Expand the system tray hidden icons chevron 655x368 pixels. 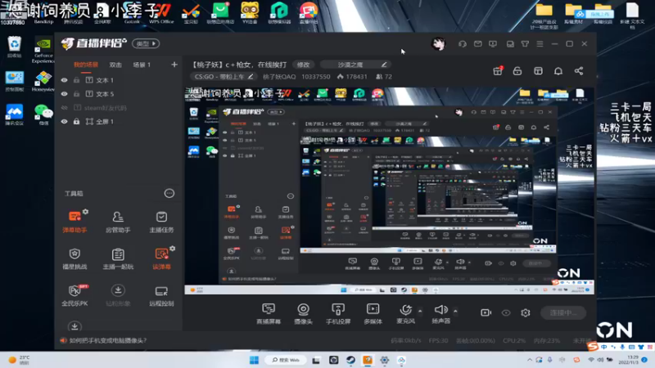[x=530, y=360]
